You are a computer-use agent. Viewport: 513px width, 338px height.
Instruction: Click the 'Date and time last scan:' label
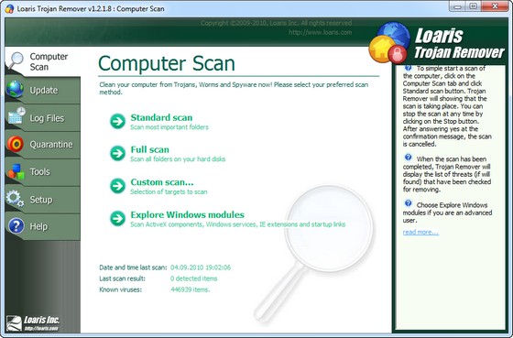(133, 267)
